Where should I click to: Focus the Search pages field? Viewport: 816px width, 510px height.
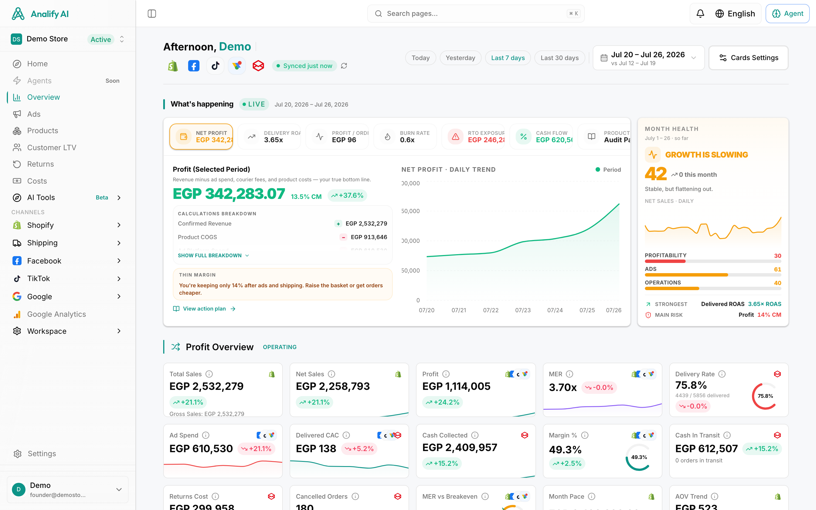(x=476, y=14)
